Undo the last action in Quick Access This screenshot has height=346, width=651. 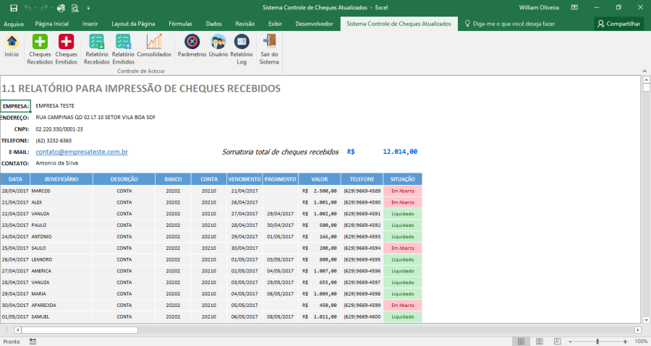point(27,7)
